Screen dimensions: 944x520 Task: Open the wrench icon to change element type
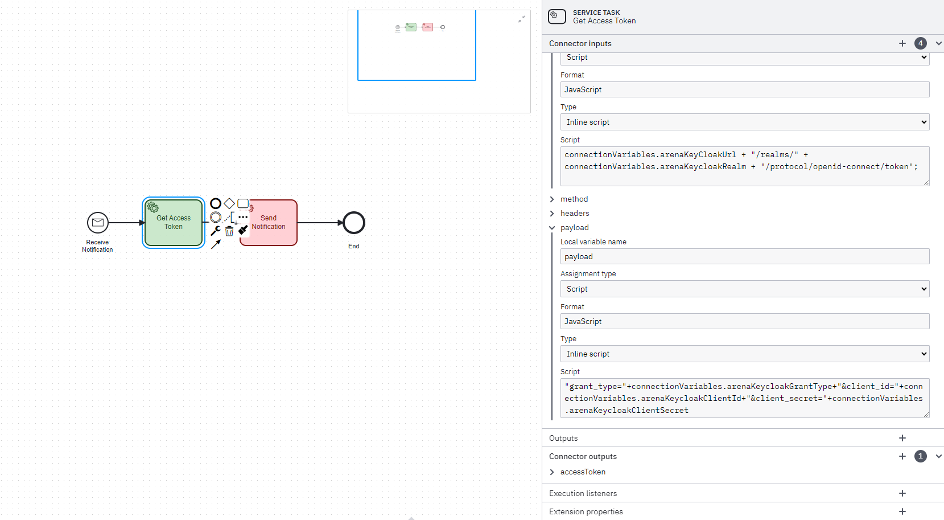click(216, 231)
